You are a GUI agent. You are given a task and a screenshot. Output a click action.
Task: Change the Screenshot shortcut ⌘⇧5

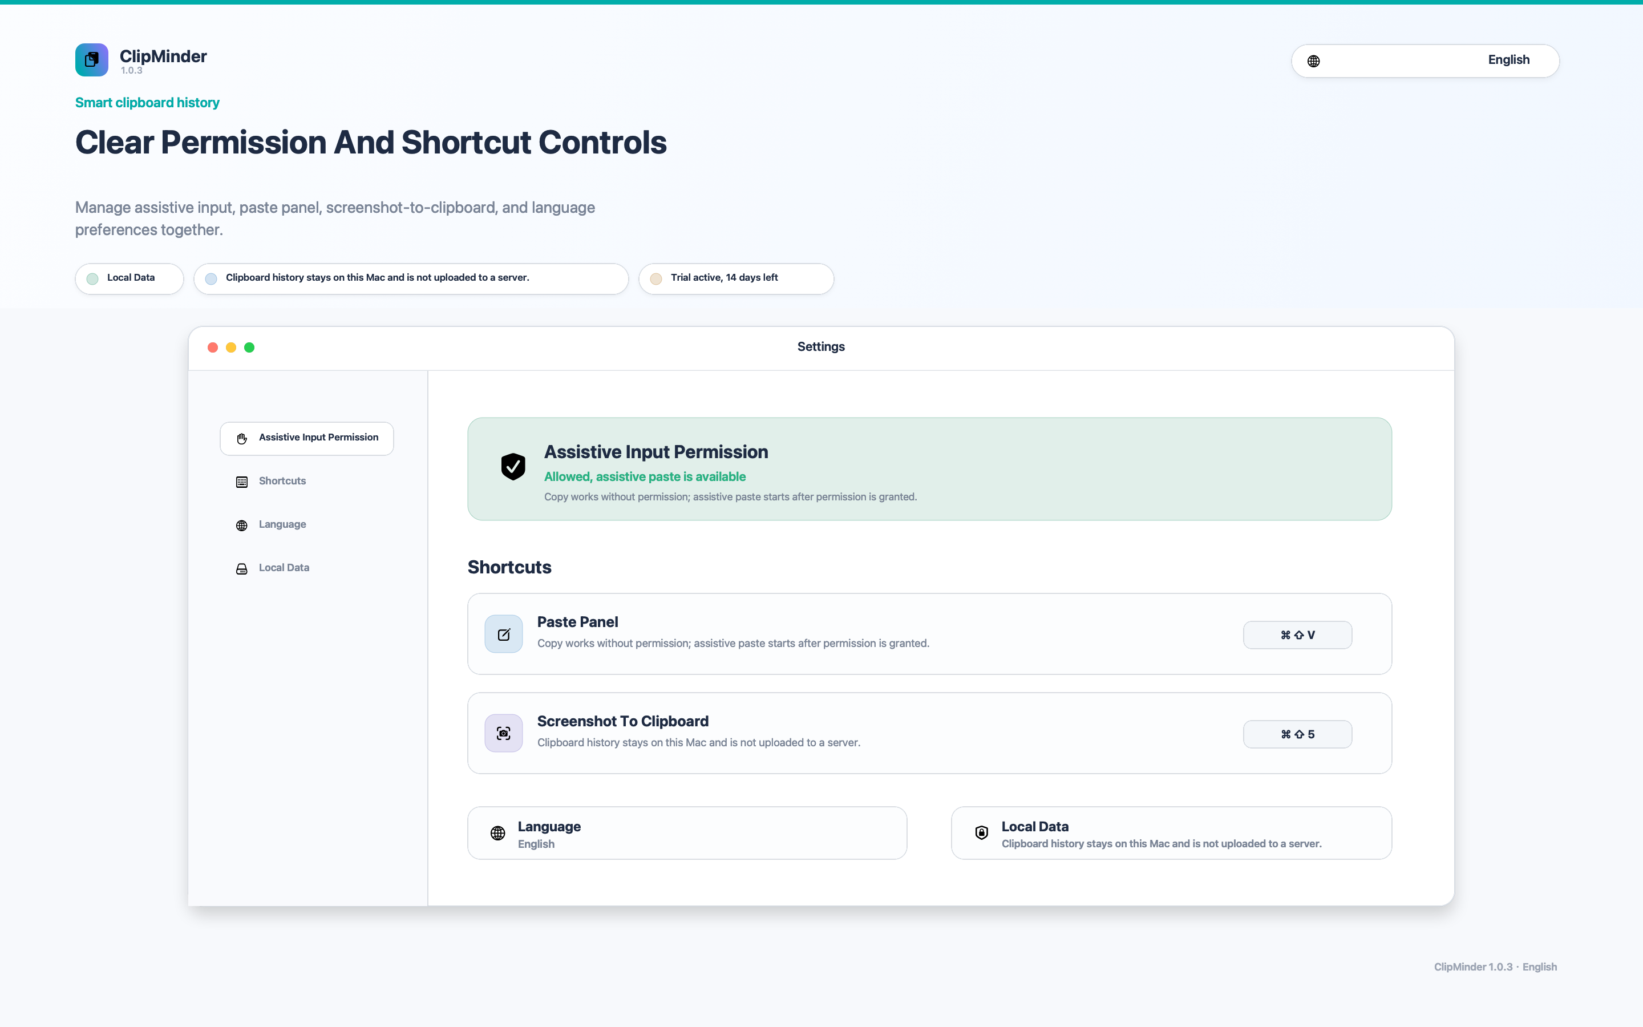click(x=1297, y=734)
